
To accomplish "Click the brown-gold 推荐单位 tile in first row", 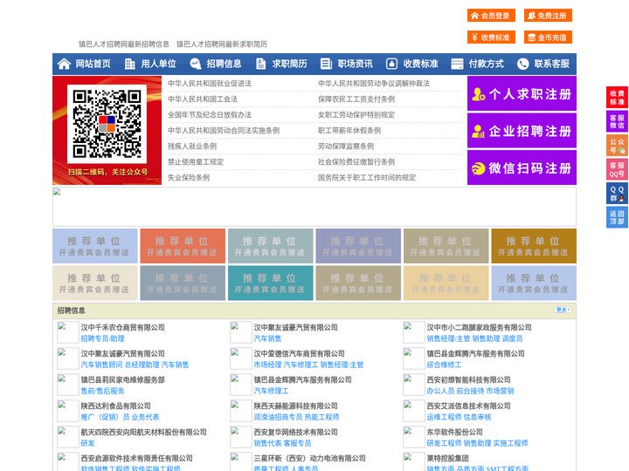I will 534,246.
